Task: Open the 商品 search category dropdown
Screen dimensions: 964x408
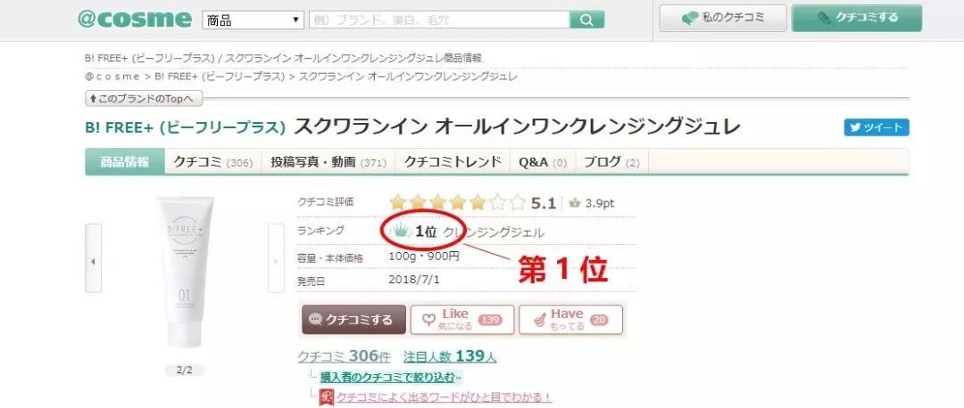Action: pyautogui.click(x=253, y=20)
